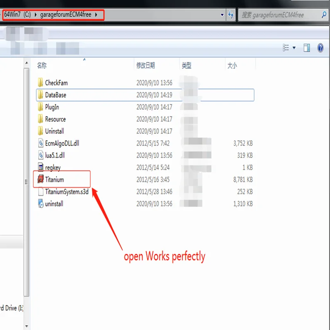Open the view options dropdown arrow
The width and height of the screenshot is (330, 330).
[294, 48]
